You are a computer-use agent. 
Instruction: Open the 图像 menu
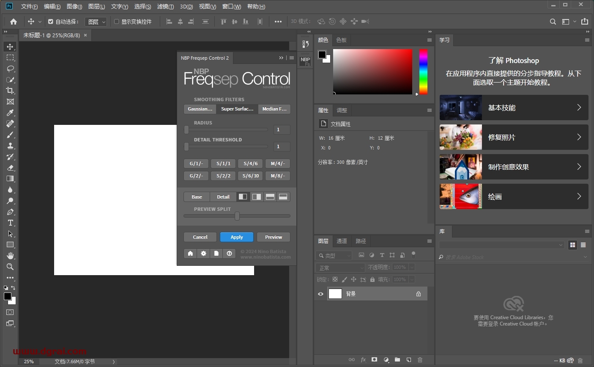[x=74, y=6]
